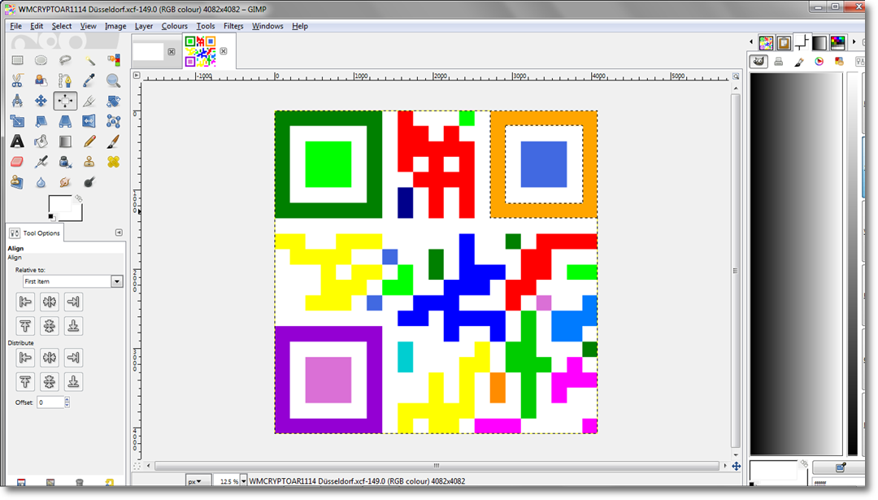Screen dimensions: 878x500
Task: Open the Tool Options panel configuration menu
Action: pos(119,233)
